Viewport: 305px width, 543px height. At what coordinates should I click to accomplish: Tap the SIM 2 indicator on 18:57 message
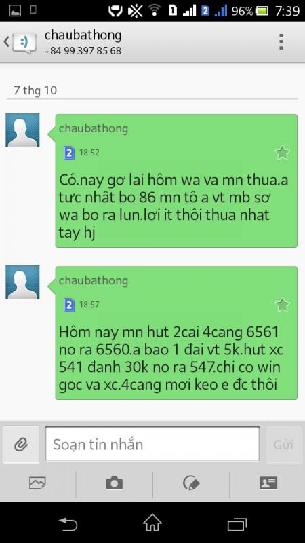(69, 305)
